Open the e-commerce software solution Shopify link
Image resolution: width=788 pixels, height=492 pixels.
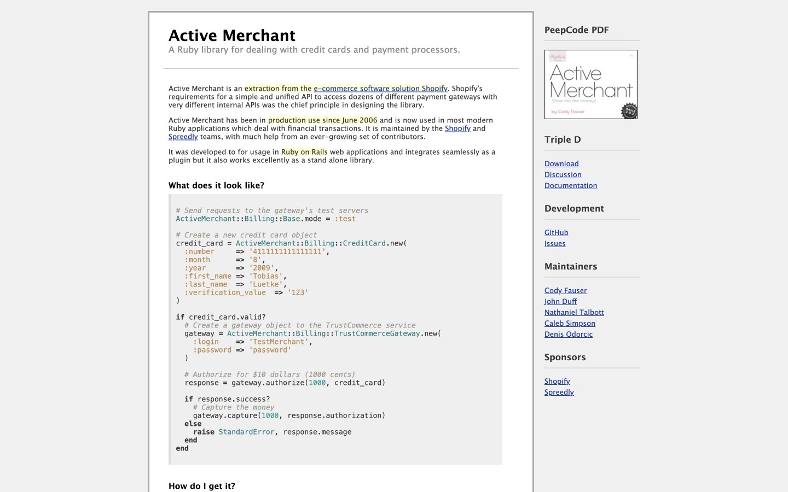(380, 89)
